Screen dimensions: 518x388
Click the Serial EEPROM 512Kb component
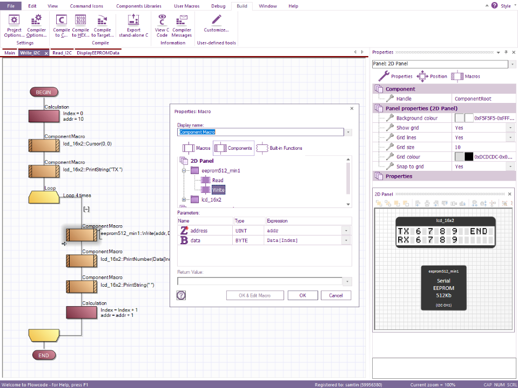[443, 288]
